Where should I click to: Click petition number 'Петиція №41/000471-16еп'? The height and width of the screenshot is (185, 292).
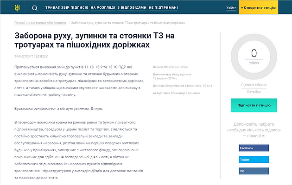coord(171,67)
